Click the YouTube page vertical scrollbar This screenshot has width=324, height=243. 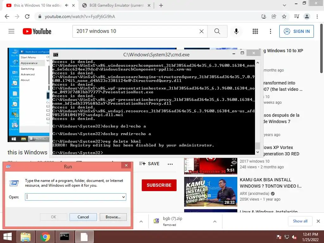[321, 48]
